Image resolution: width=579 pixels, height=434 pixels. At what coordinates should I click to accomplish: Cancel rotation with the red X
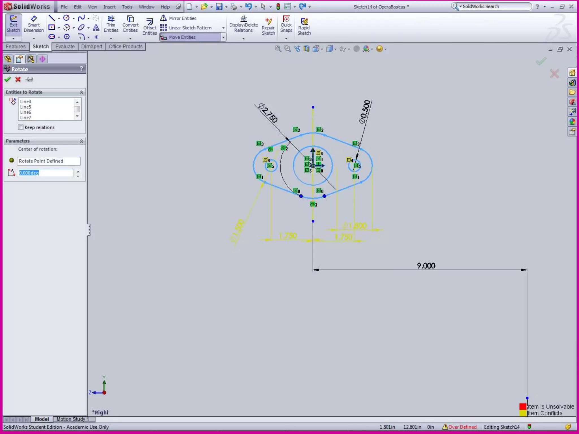[x=18, y=79]
